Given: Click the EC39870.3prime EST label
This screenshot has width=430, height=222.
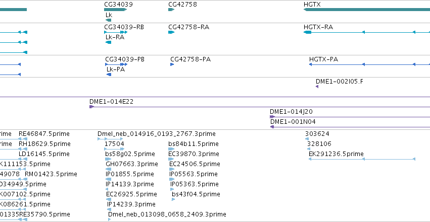Looking at the screenshot, I should 194,154.
